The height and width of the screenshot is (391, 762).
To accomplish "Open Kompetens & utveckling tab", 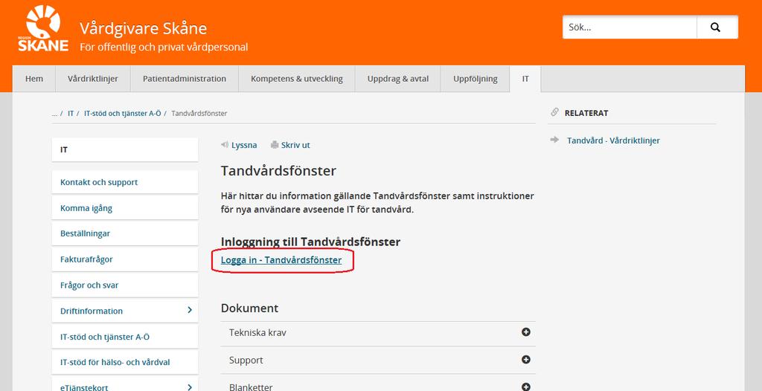I will (x=296, y=79).
